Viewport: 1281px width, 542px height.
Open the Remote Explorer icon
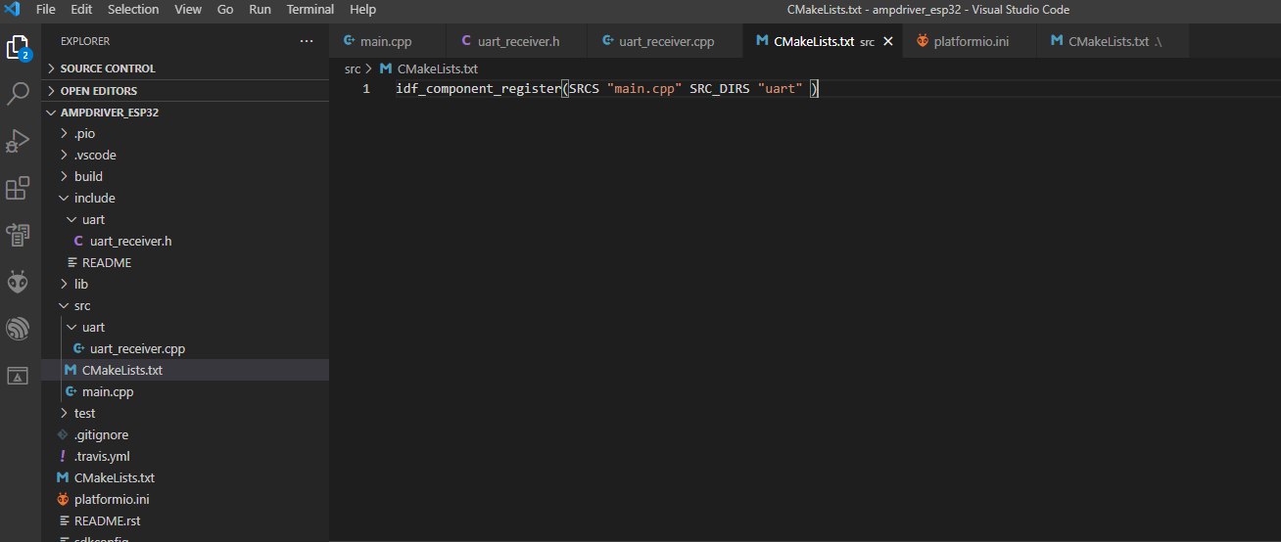coord(19,235)
